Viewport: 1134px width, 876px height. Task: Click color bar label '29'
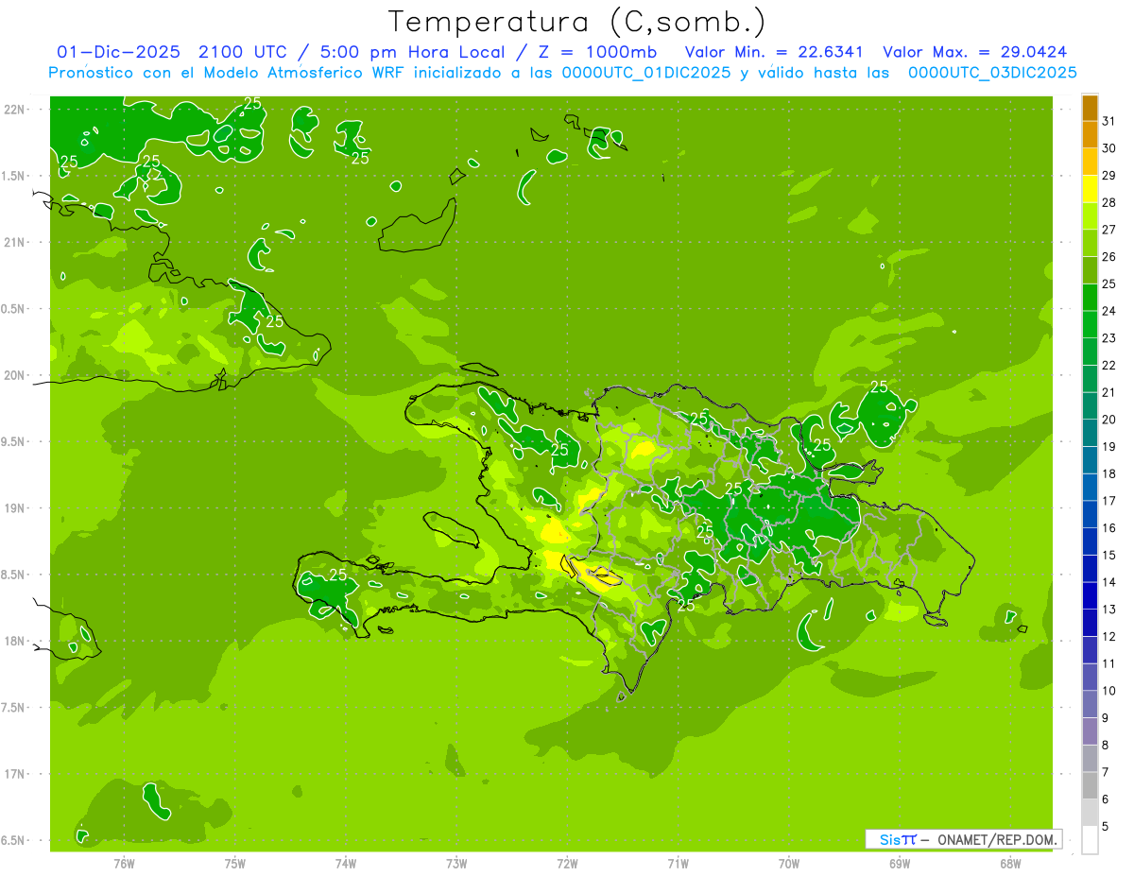click(x=1109, y=175)
